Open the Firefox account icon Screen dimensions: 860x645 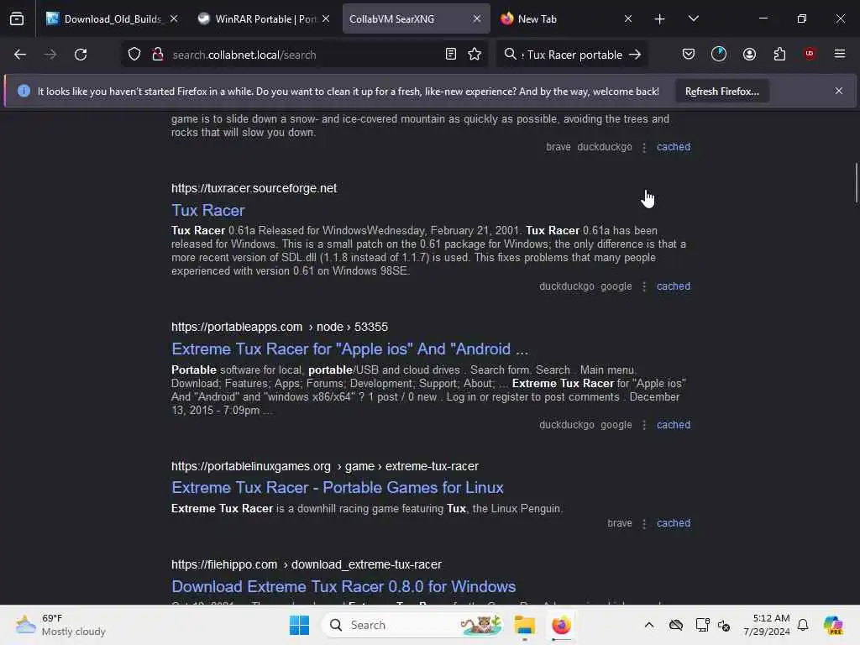tap(749, 54)
